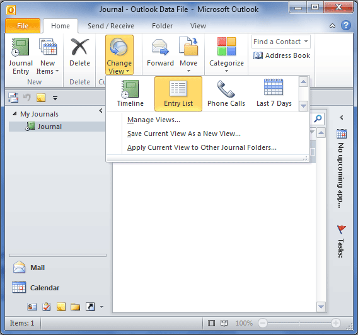Viewport: 358px width, 335px height.
Task: Collapse the My Journals group
Action: [x=14, y=114]
